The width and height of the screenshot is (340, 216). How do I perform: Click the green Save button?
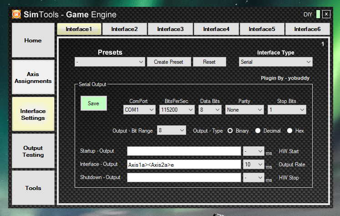pyautogui.click(x=93, y=103)
